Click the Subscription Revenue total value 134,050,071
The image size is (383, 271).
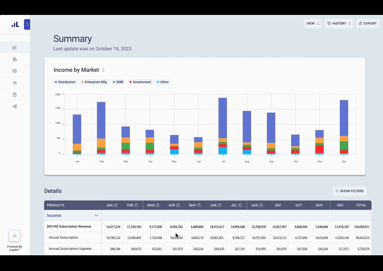pos(361,227)
